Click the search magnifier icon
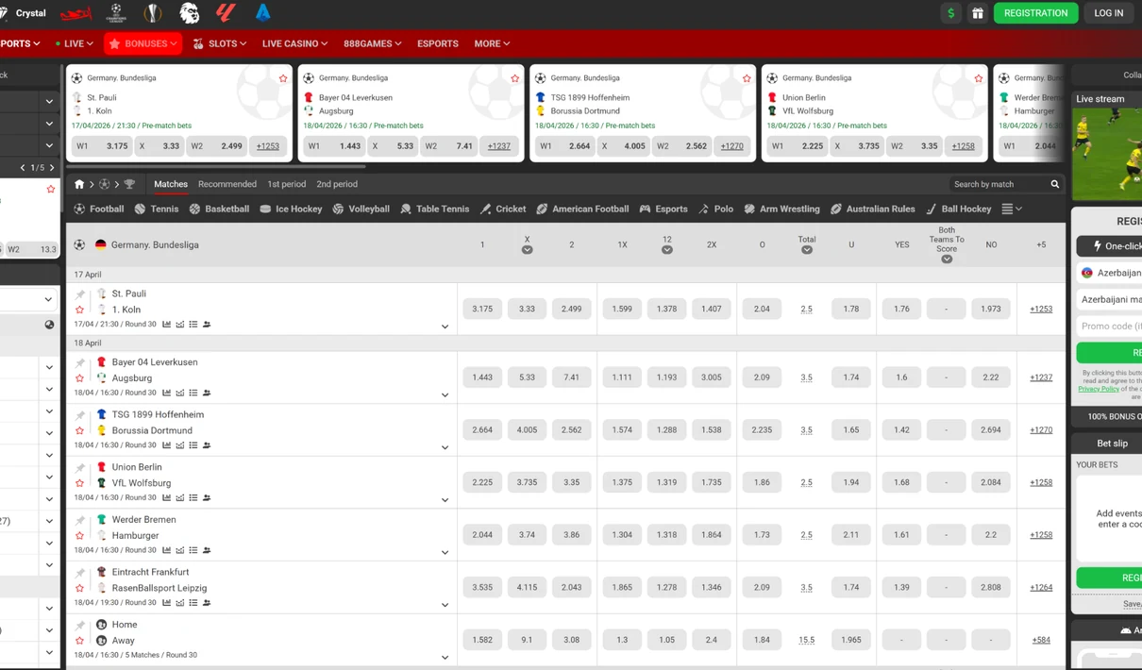This screenshot has width=1142, height=670. pos(1055,184)
